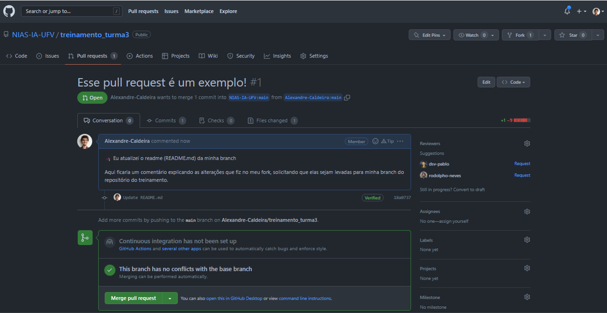Open the Security repository tab
607x313 pixels.
241,56
